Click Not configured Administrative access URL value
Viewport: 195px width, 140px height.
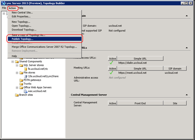pyautogui.click(x=117, y=78)
